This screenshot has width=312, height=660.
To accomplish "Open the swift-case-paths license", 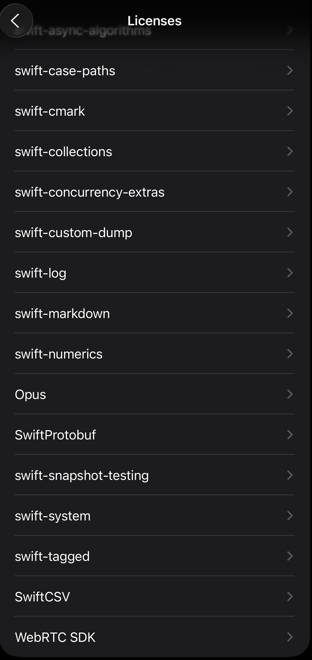I will coord(65,71).
